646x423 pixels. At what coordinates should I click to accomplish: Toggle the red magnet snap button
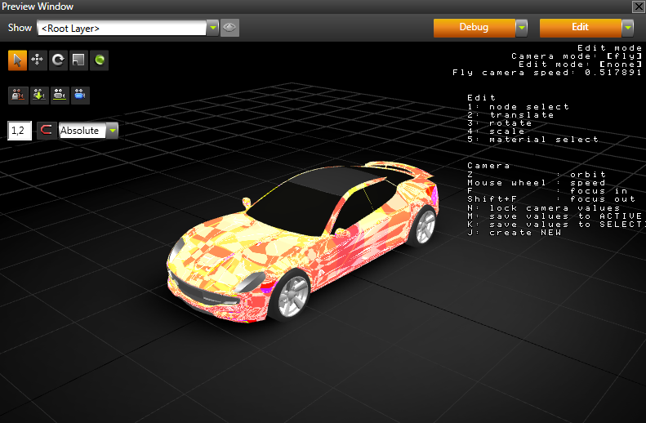coord(47,131)
